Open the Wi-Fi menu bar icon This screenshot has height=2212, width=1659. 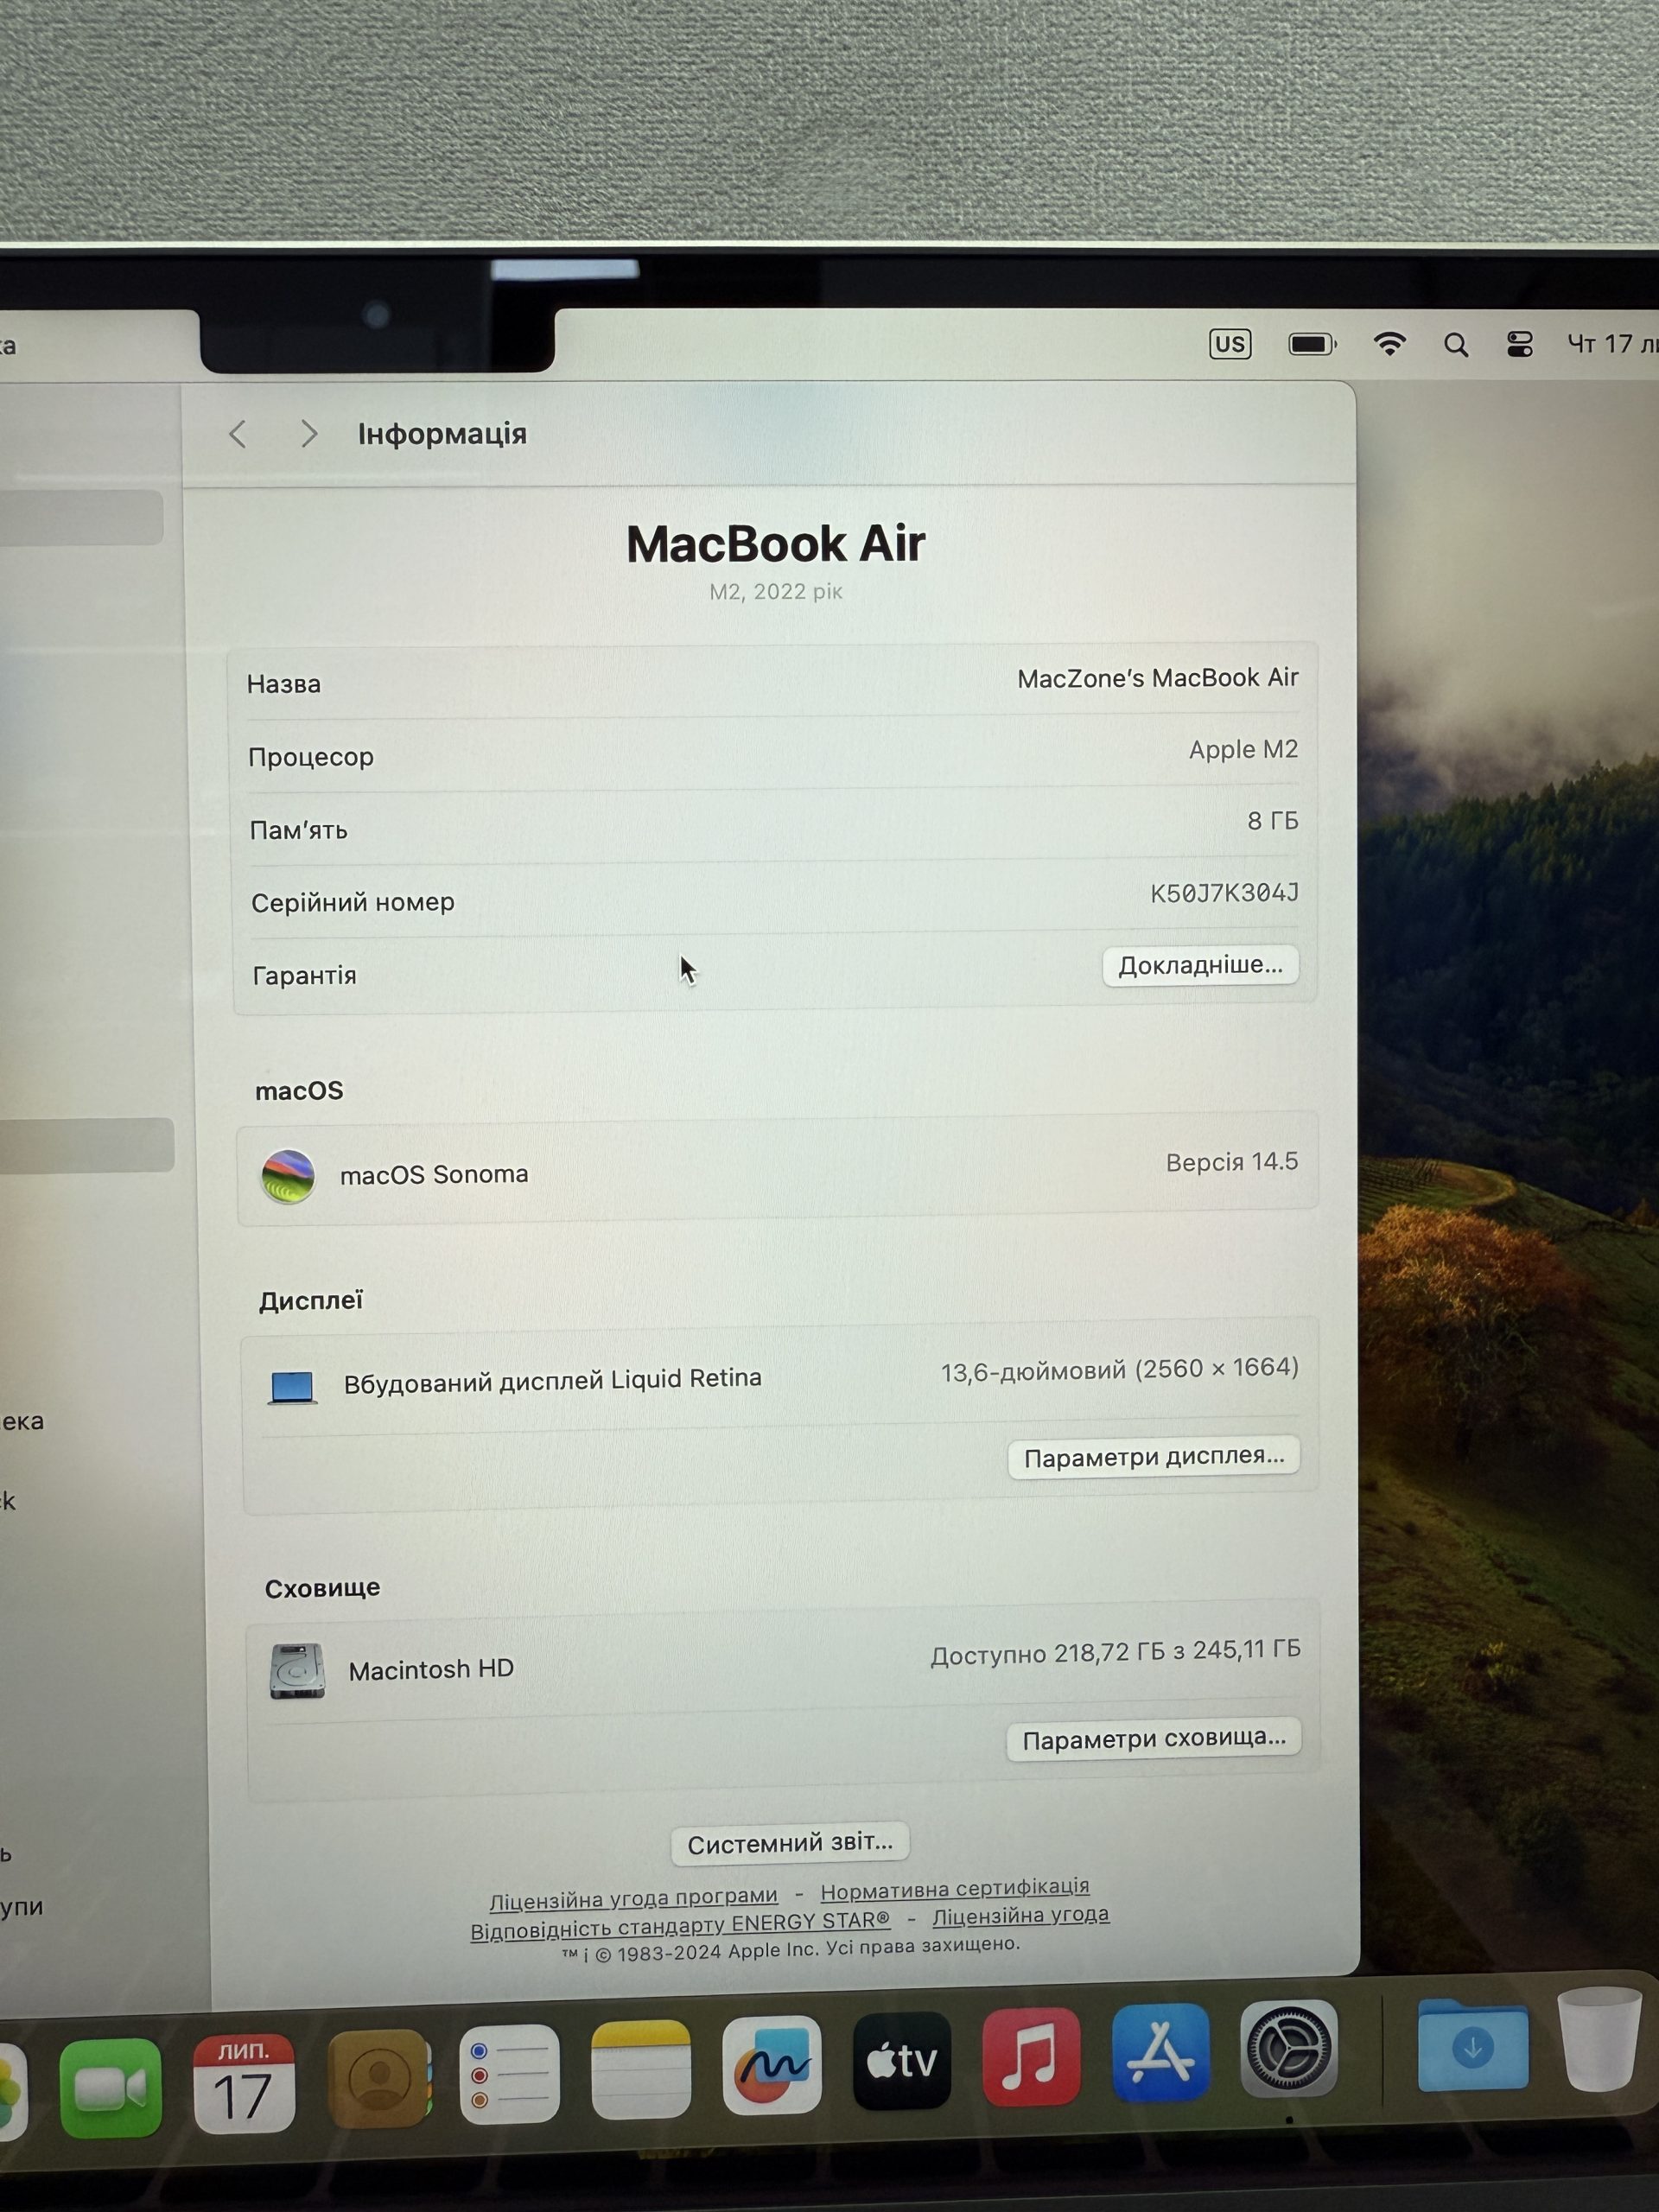tap(1390, 344)
